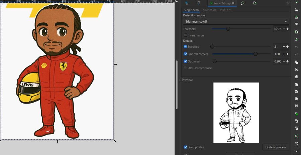Decrease Optimize with the minus button
Viewport: 301px width, 155px height.
pos(284,61)
